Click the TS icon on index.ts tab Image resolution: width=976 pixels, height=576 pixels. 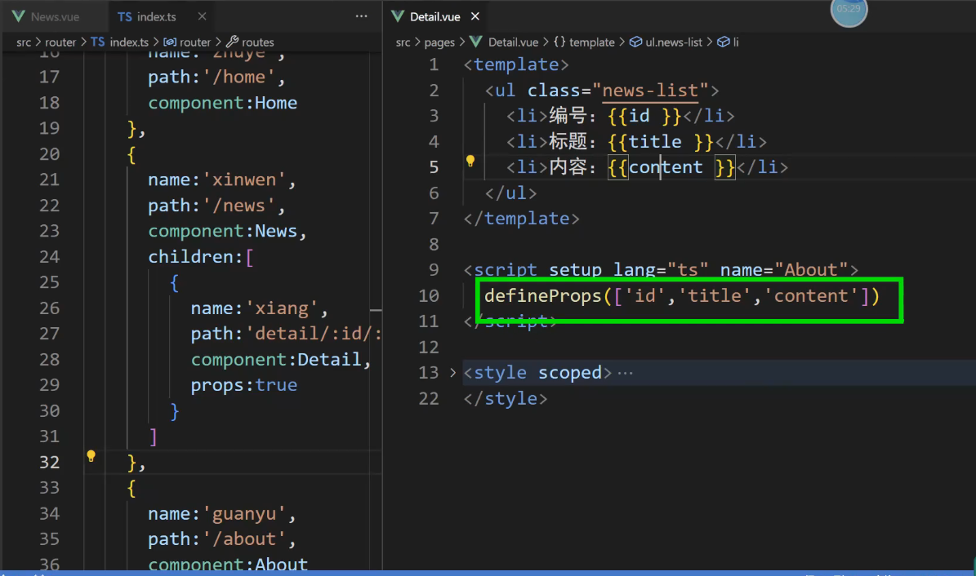[x=124, y=17]
